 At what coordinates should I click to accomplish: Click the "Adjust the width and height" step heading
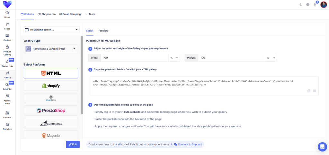point(131,48)
